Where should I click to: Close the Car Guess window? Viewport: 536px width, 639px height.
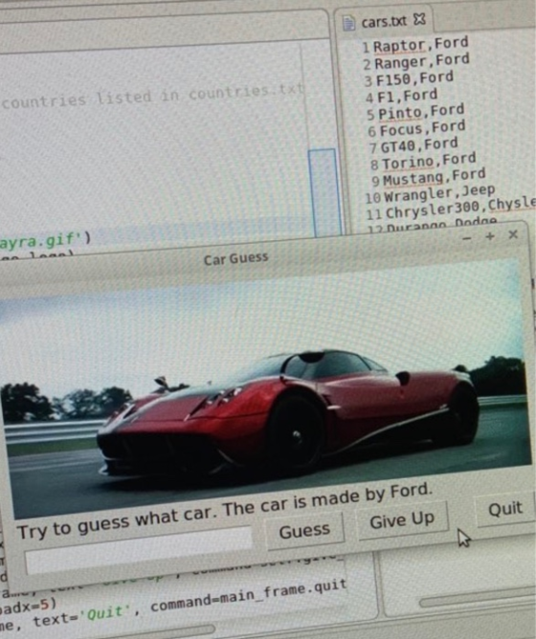pos(513,234)
